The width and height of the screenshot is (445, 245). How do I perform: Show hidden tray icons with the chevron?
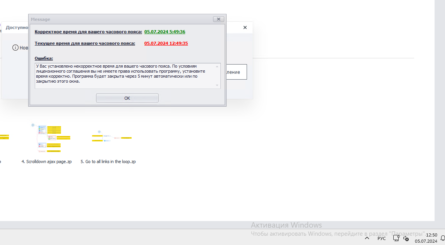click(x=367, y=238)
